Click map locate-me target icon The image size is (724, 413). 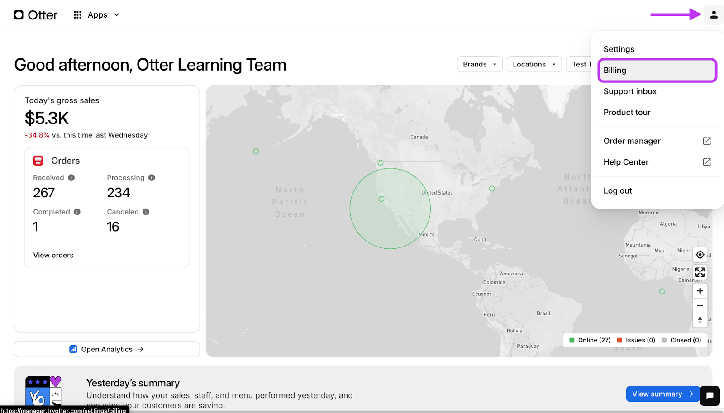[x=700, y=255]
